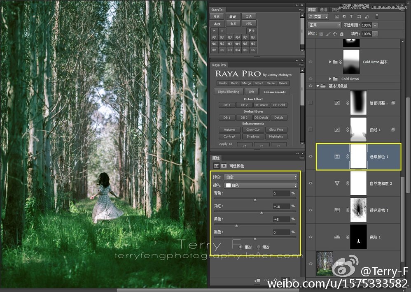This screenshot has width=411, height=292.
Task: Click clip-to-layer icon at Properties panel bottom
Action: 258,281
